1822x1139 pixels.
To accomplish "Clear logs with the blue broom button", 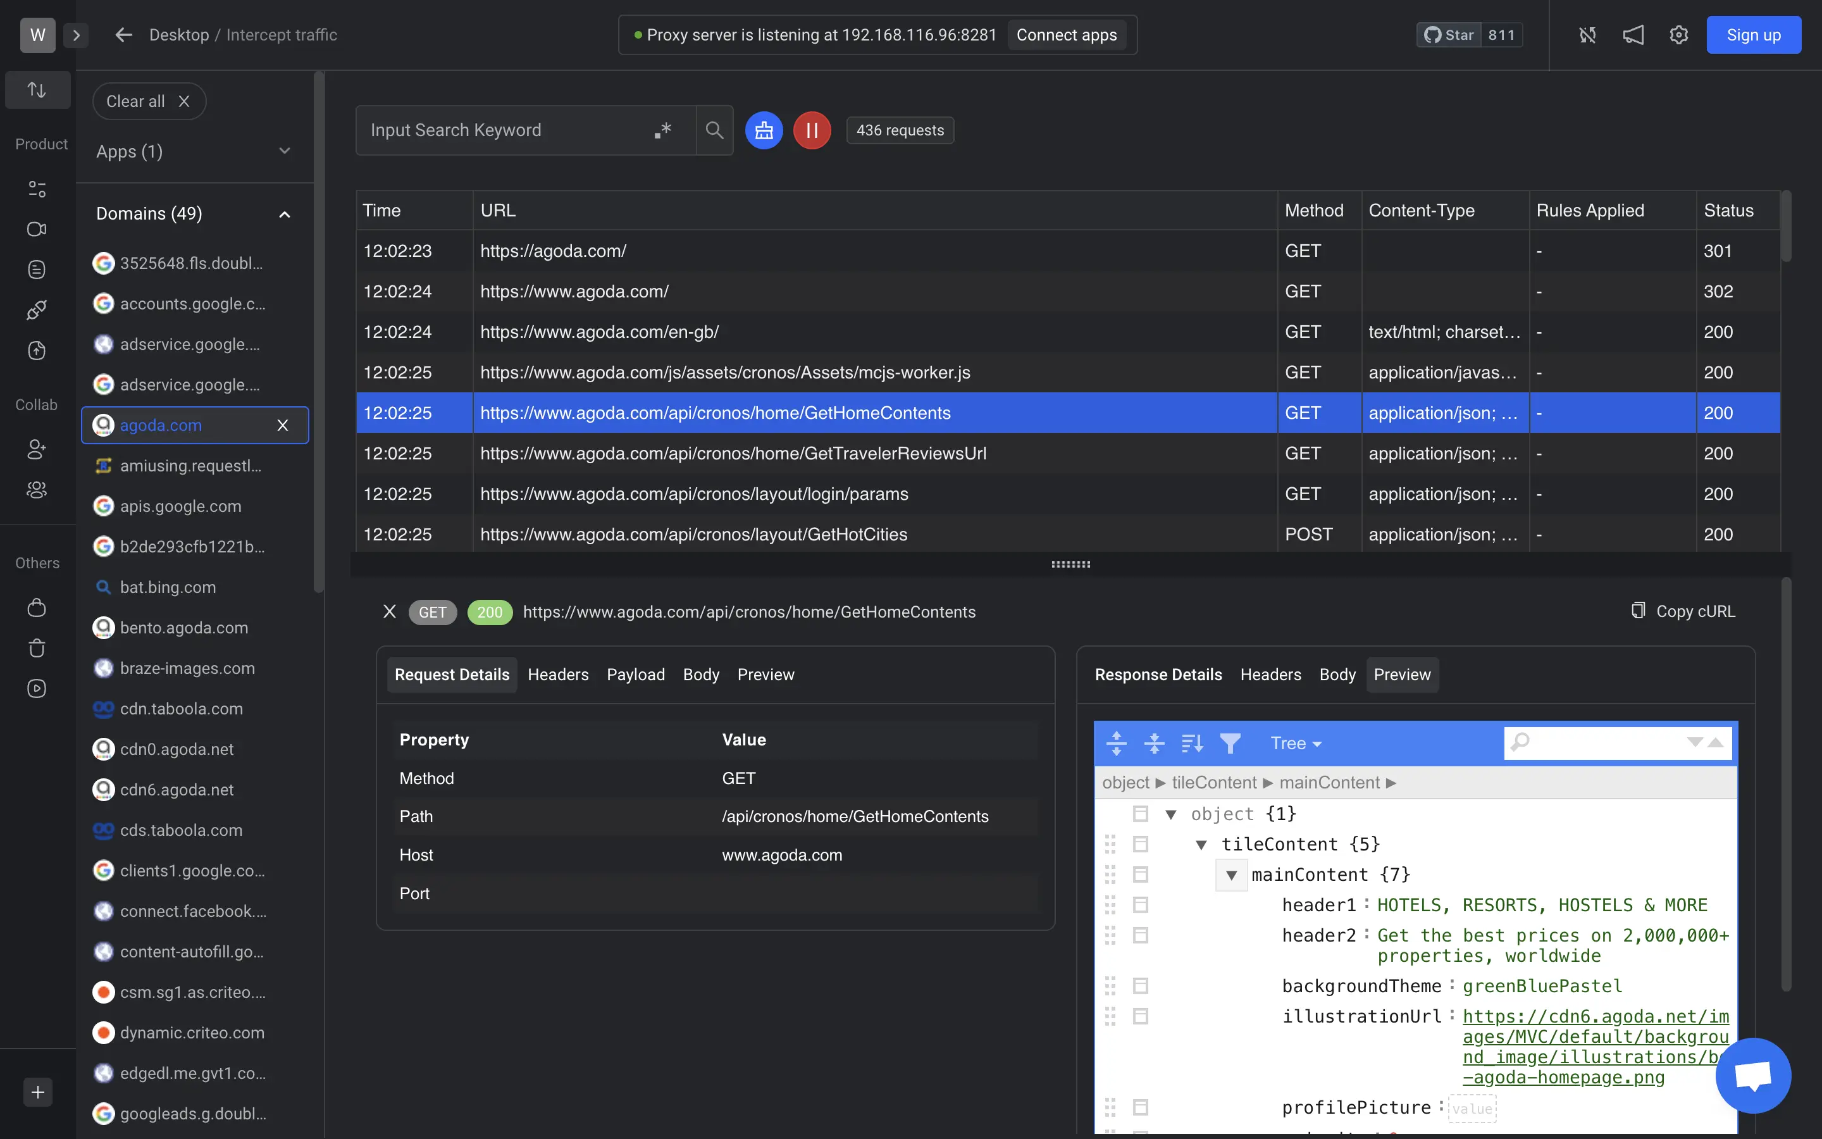I will click(x=764, y=130).
